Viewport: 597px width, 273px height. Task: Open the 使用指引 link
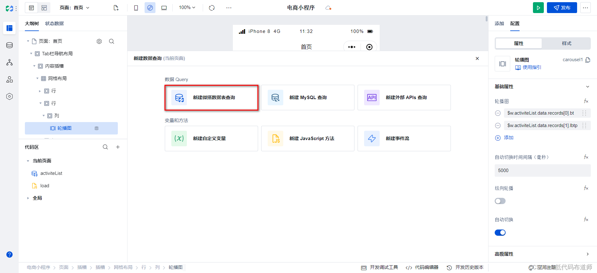coord(528,67)
